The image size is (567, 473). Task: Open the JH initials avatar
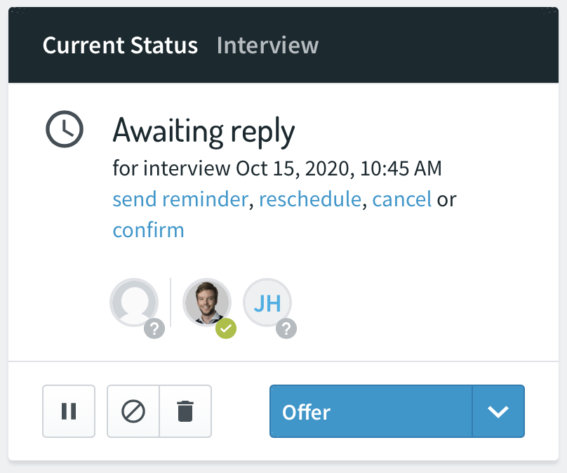(x=267, y=302)
